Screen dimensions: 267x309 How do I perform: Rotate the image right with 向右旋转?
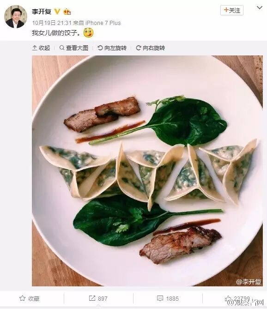pos(150,48)
